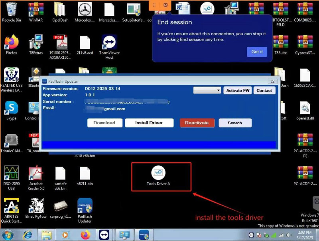Click the Install Driver button
Viewport: 319px width, 241px height.
coord(149,123)
